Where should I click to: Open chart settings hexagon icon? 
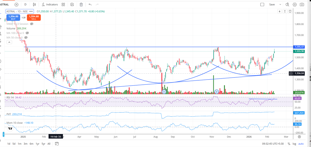coord(295,4)
